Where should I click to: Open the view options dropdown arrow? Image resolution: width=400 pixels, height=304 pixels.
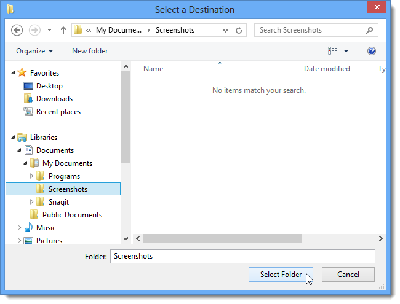[346, 51]
